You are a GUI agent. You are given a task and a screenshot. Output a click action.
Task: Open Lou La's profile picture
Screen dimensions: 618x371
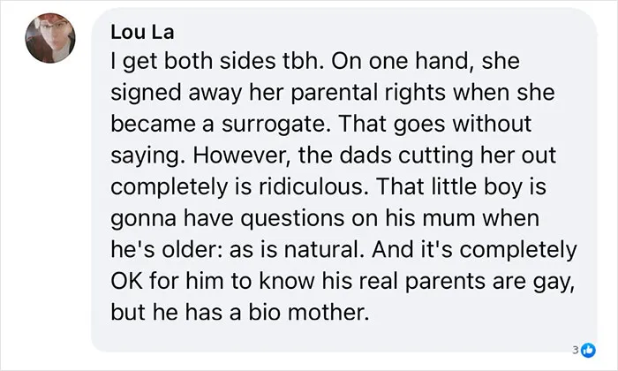[50, 38]
